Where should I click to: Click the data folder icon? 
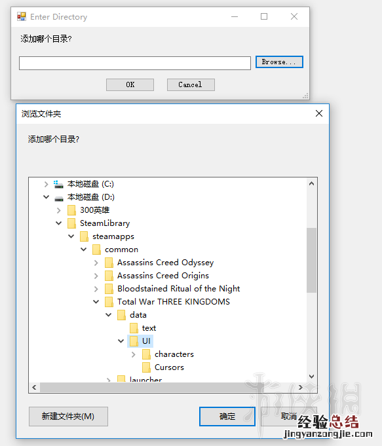point(121,315)
